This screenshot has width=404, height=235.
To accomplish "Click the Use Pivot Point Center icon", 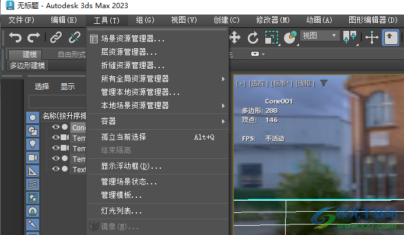I will (350, 38).
